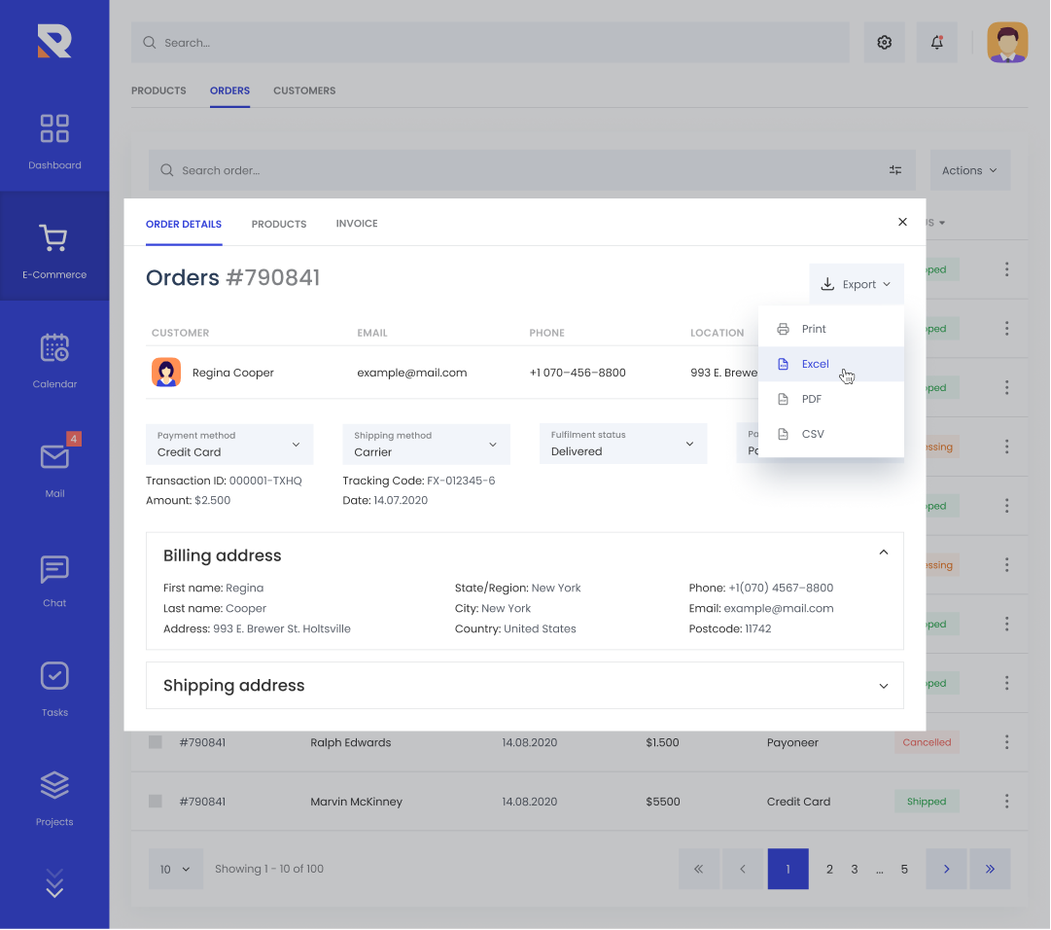This screenshot has height=930, width=1051.
Task: Open the Tasks sidebar icon
Action: (54, 676)
